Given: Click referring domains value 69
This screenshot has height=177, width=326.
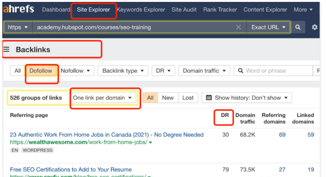Looking at the screenshot, I should click(x=282, y=135).
